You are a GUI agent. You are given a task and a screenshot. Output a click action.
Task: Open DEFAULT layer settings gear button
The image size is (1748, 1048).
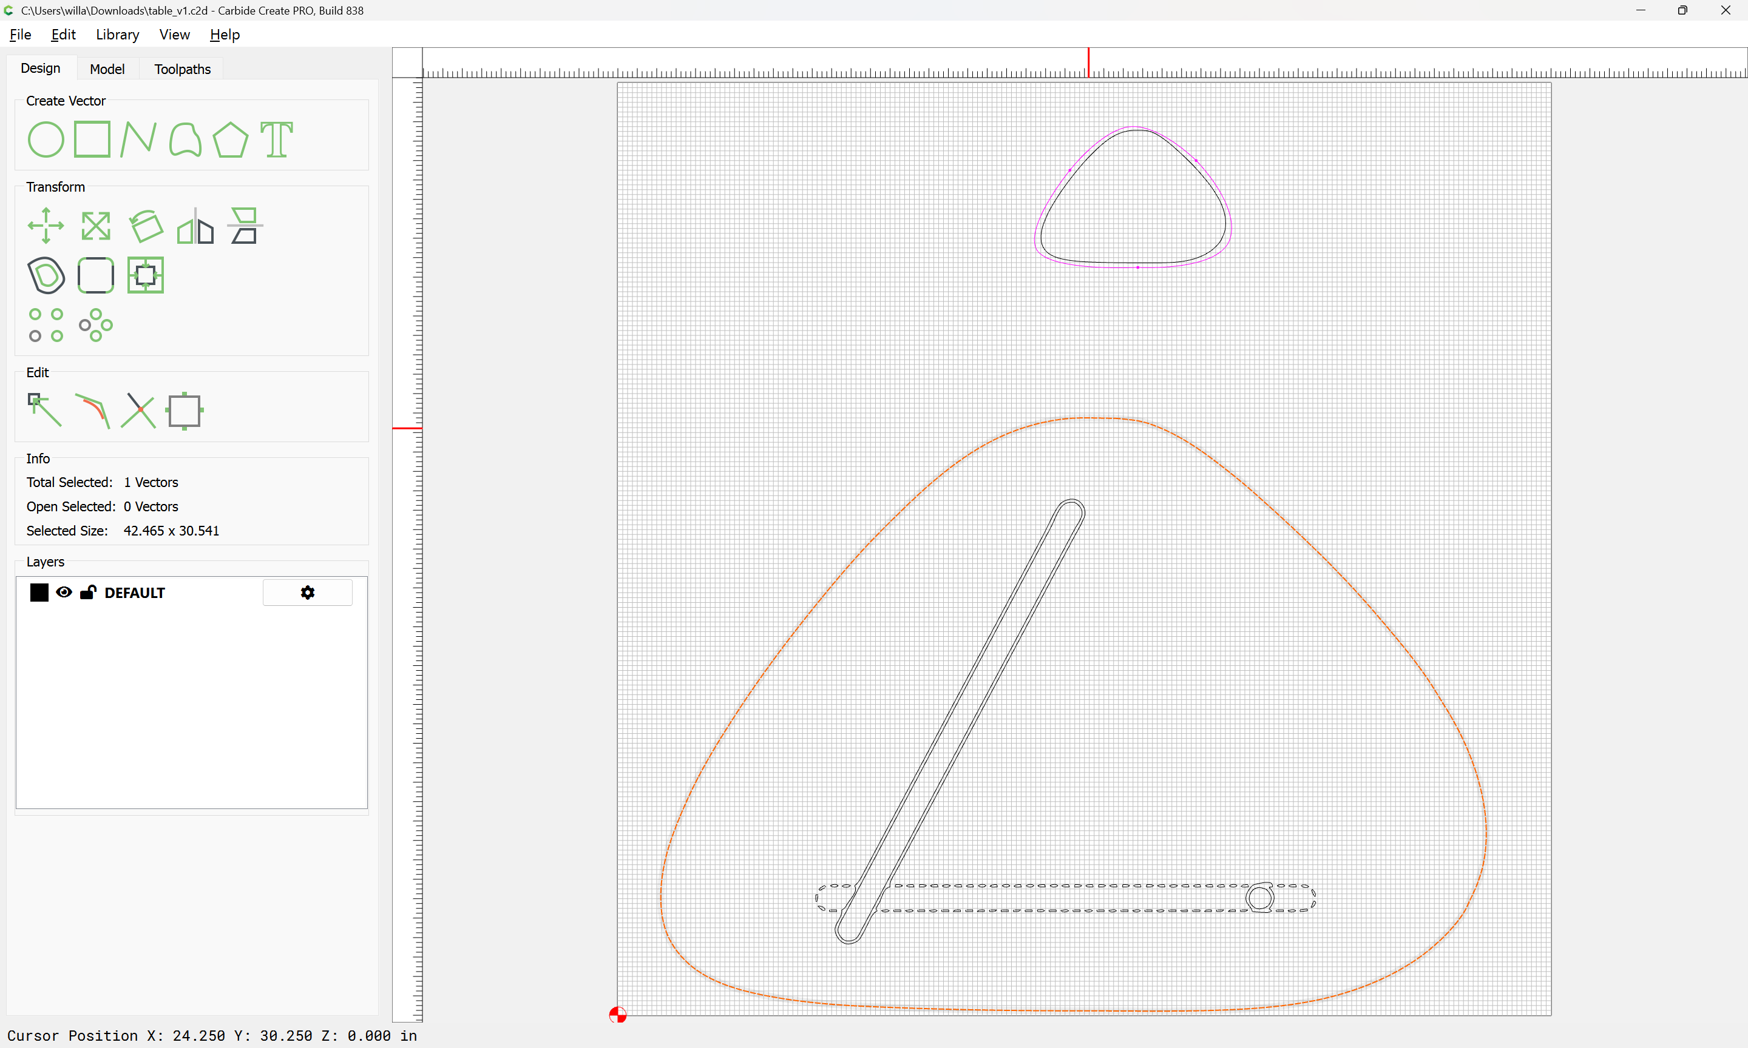click(x=307, y=593)
